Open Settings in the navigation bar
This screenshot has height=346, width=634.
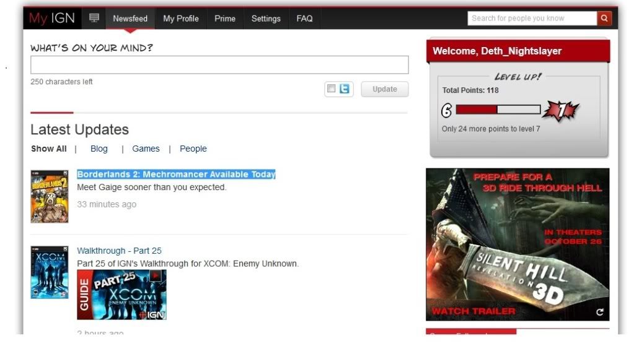point(266,19)
